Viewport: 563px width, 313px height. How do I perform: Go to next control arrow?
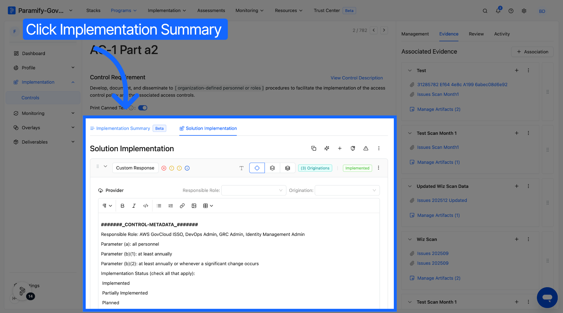[384, 30]
